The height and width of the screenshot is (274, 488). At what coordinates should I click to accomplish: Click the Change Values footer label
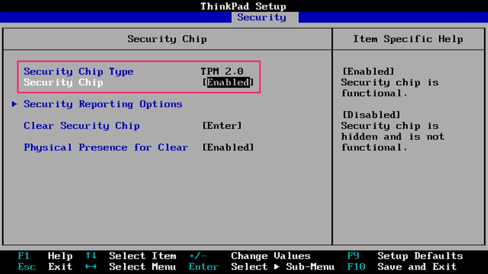point(271,256)
